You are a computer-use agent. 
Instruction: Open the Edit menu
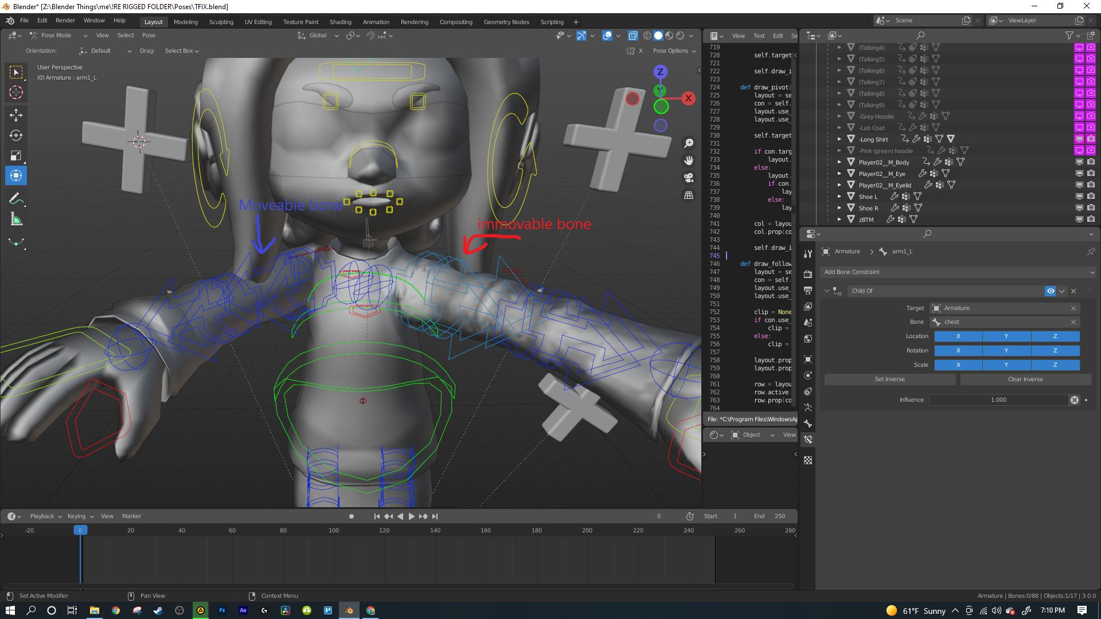click(42, 20)
